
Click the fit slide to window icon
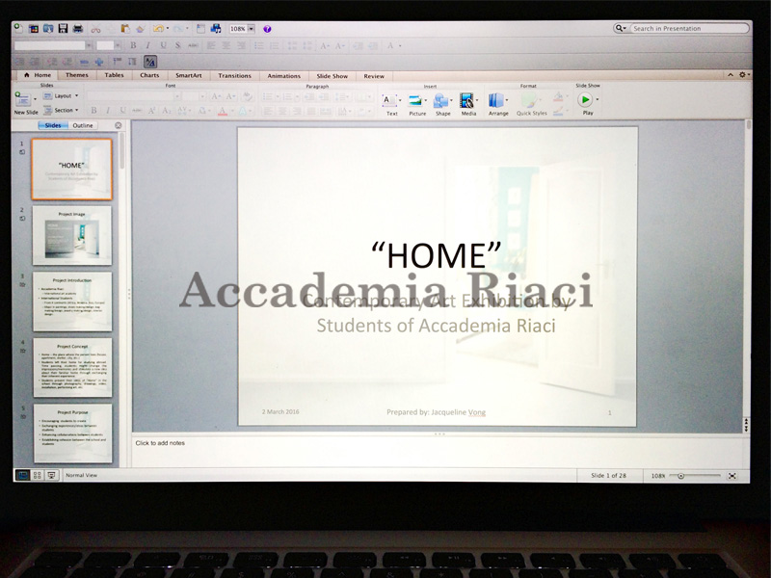point(732,476)
